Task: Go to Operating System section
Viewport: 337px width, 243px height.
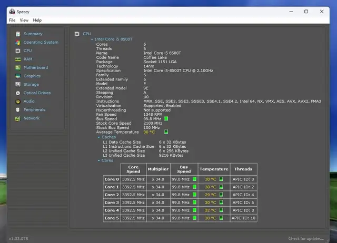Action: (x=41, y=42)
